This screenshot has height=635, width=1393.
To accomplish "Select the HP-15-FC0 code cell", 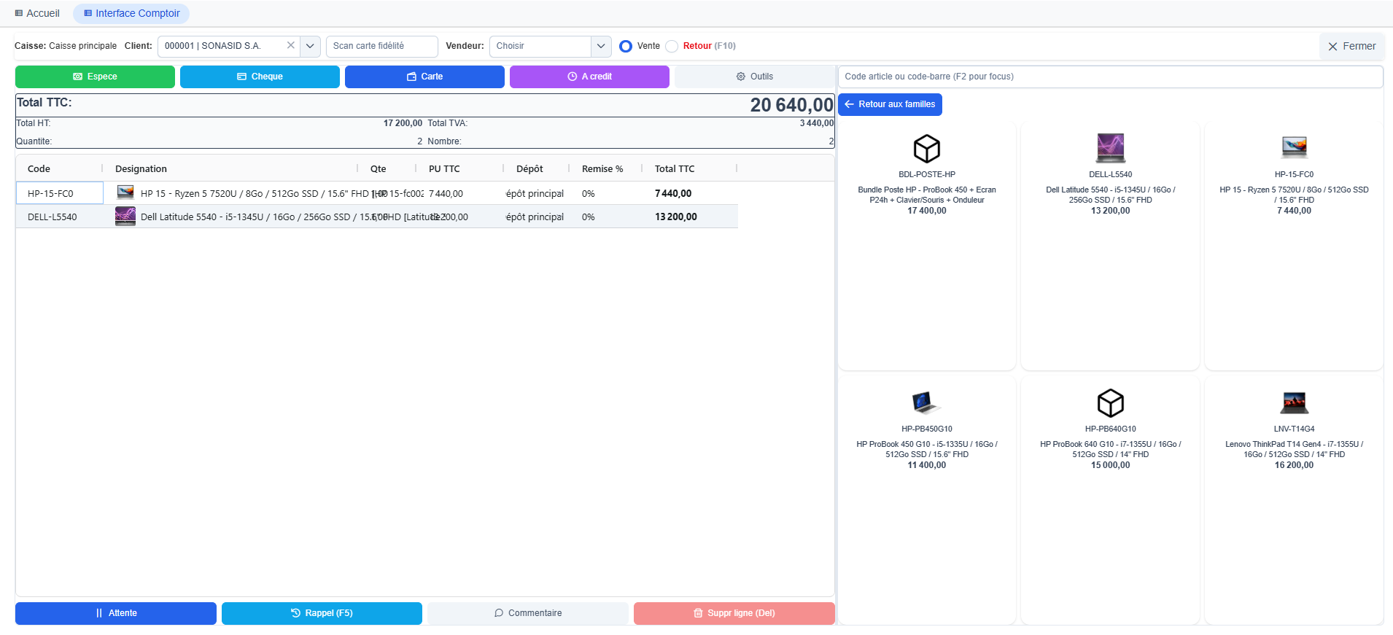I will [x=60, y=193].
